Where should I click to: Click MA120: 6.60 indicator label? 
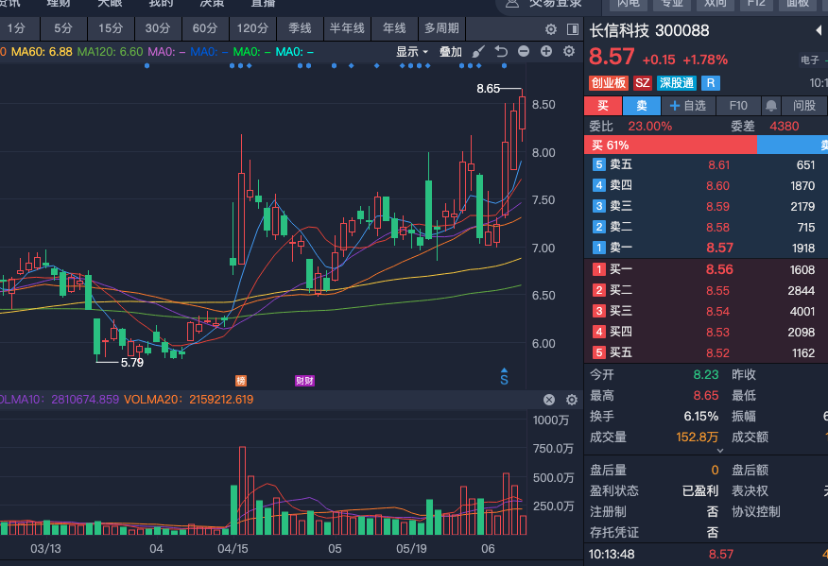pos(110,52)
